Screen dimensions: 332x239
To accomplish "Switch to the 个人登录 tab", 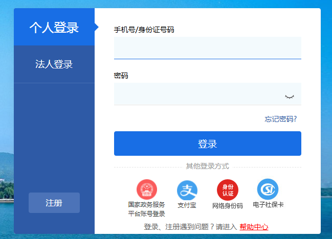I will pyautogui.click(x=54, y=27).
